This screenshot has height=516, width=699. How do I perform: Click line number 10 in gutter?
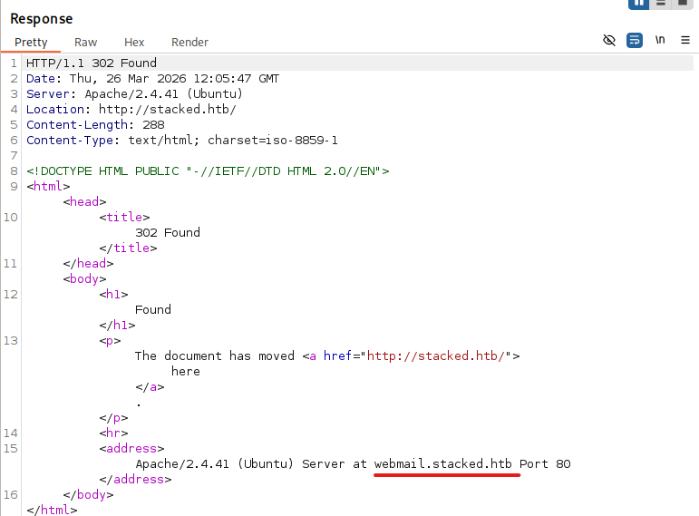11,218
